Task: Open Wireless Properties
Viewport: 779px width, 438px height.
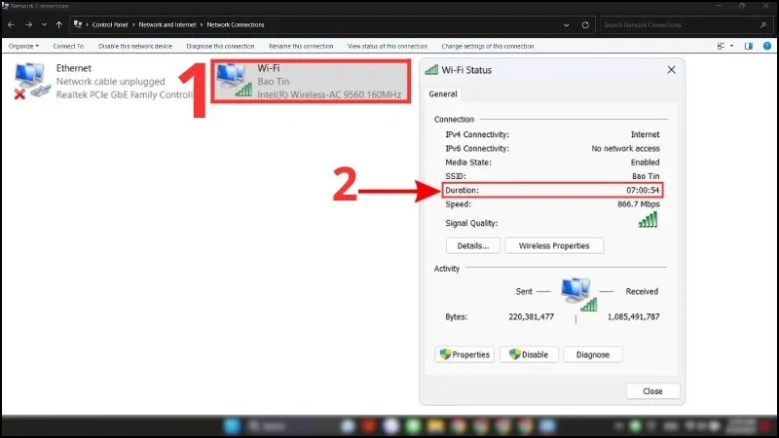Action: coord(554,246)
